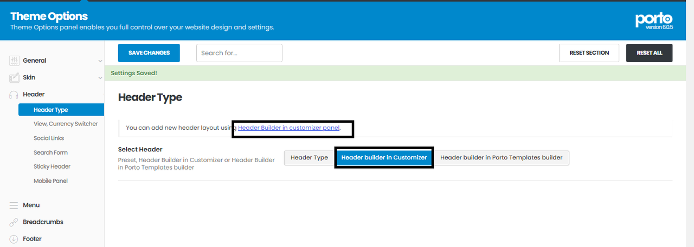Select Header builder in Porto Templates builder
This screenshot has height=247, width=694.
tap(501, 158)
